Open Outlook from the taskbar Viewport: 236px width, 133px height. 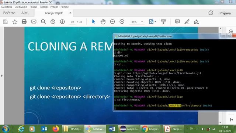pyautogui.click(x=44, y=129)
